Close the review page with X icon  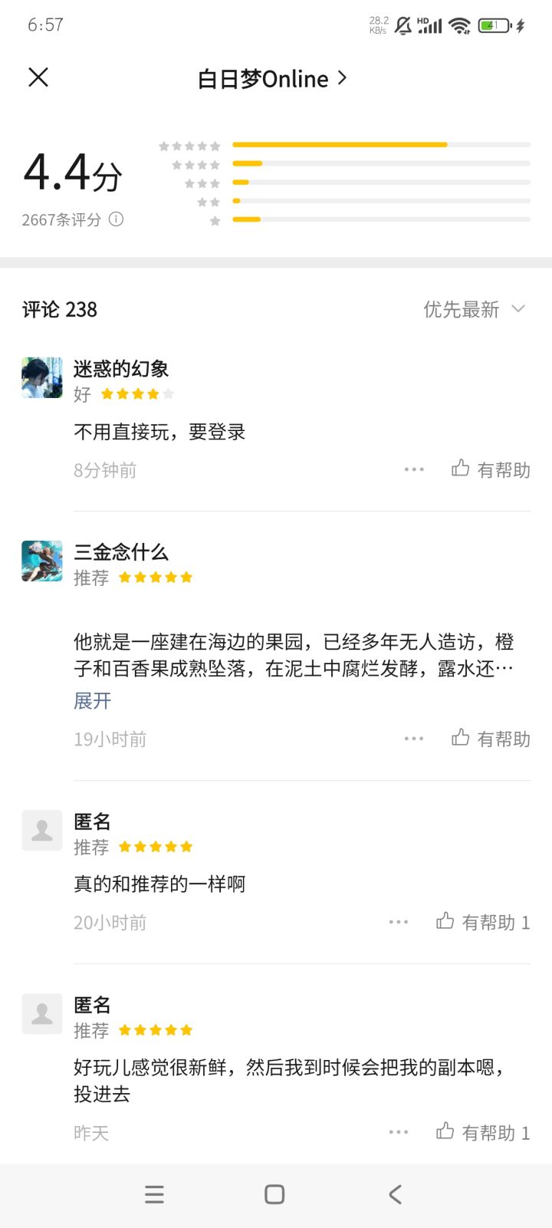38,77
